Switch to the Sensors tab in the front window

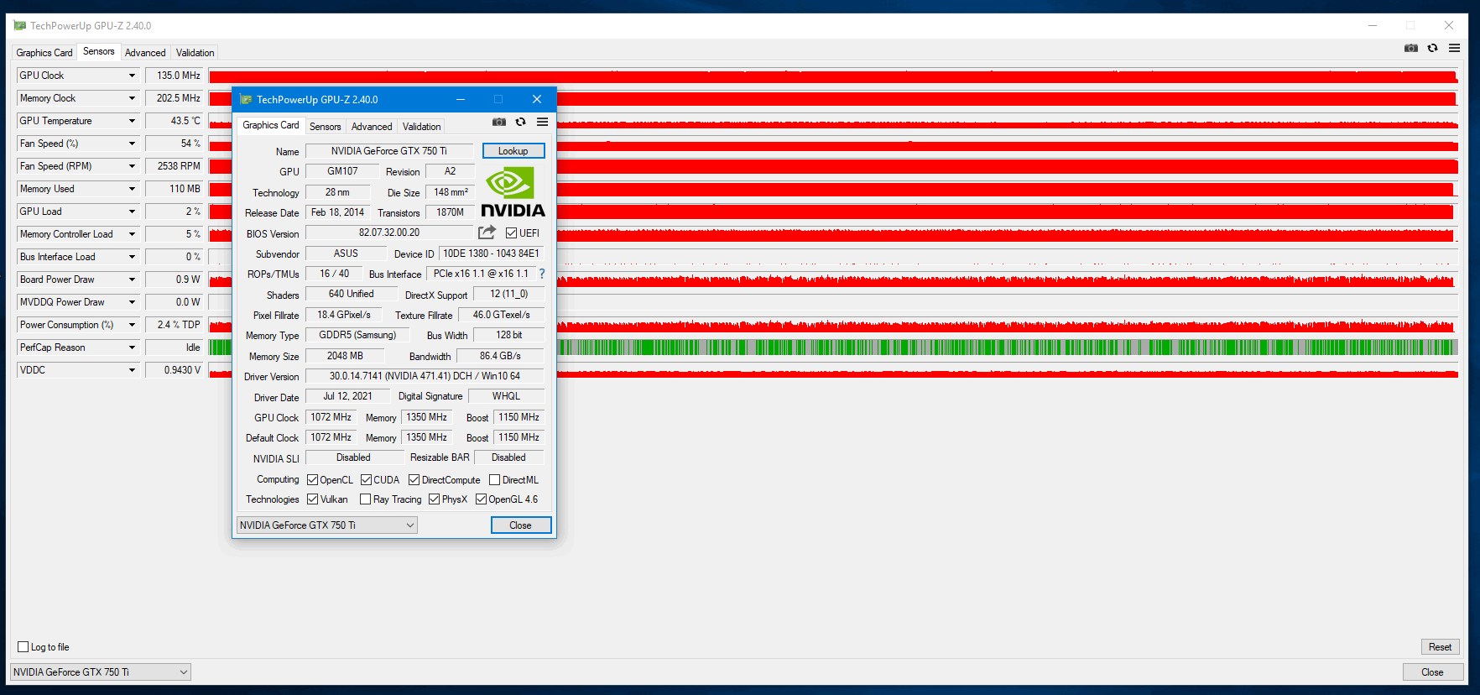coord(325,127)
